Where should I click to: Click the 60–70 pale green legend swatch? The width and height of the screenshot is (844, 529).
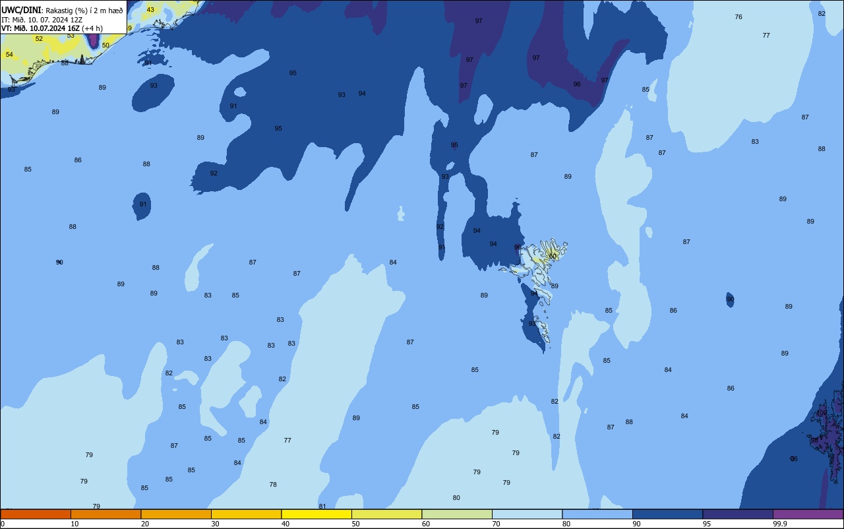[457, 514]
